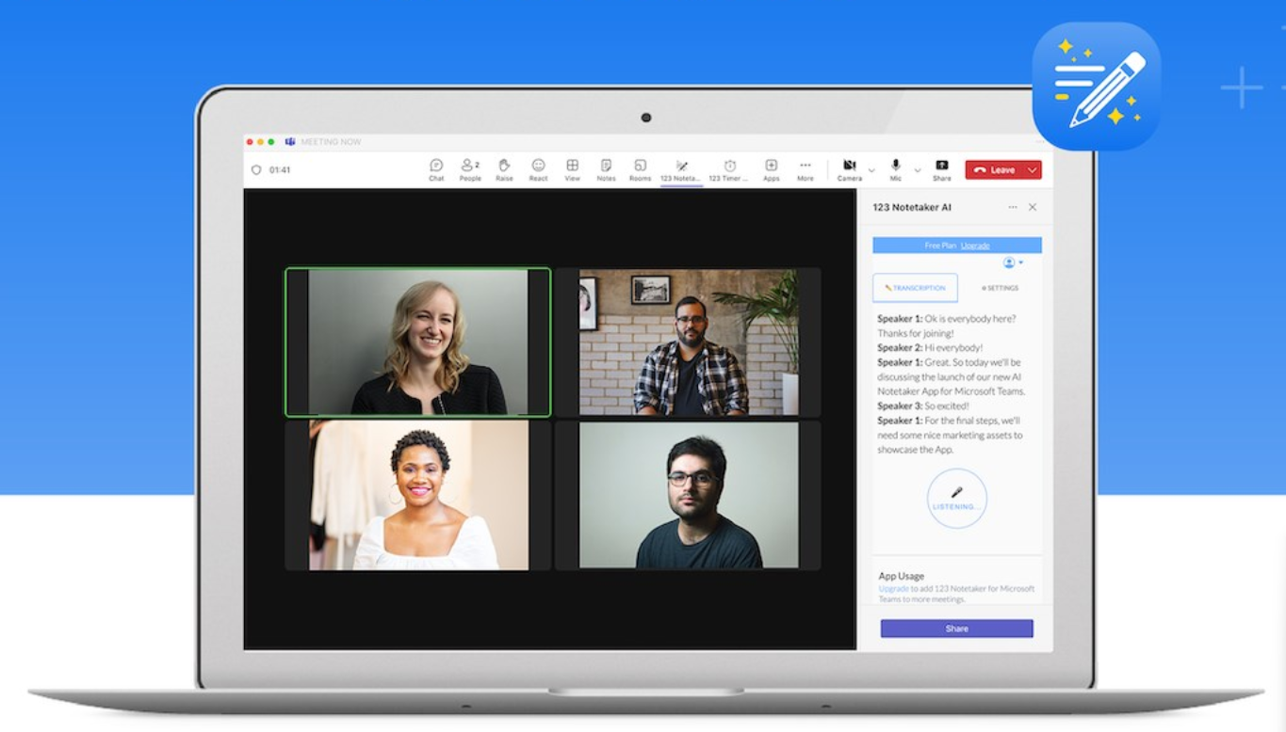
Task: Click the Upgrade link in Free Plan banner
Action: tap(975, 246)
